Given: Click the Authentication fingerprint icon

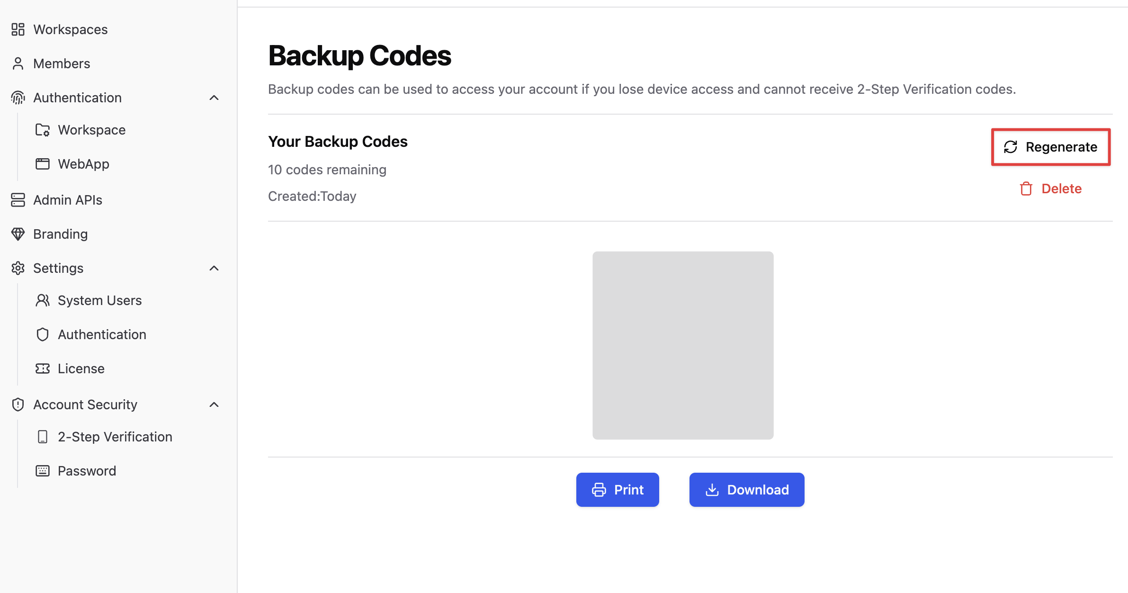Looking at the screenshot, I should pos(18,98).
